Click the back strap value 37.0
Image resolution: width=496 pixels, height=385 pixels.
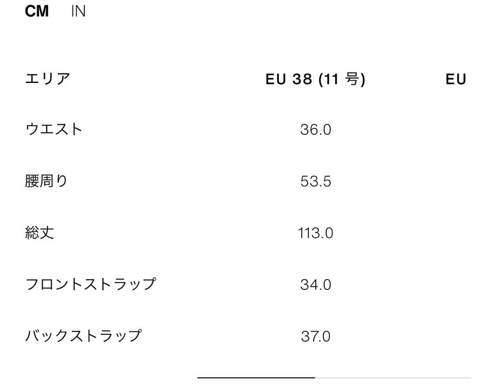coord(316,336)
